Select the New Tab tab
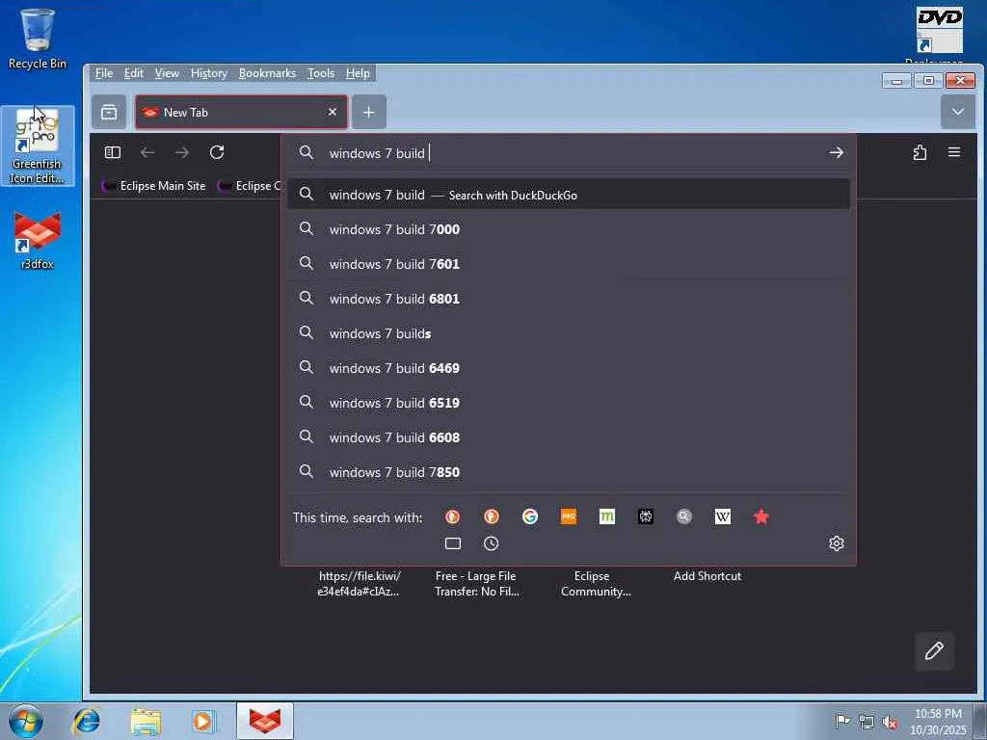The image size is (987, 740). tap(241, 112)
